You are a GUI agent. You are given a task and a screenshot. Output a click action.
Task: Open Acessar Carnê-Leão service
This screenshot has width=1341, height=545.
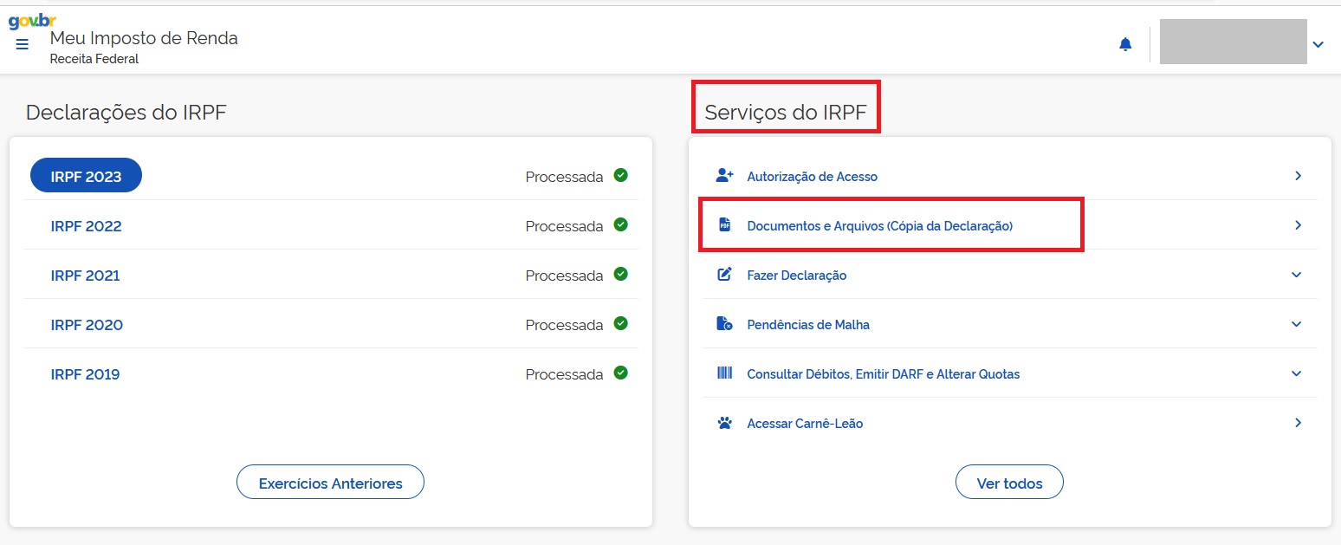(805, 424)
